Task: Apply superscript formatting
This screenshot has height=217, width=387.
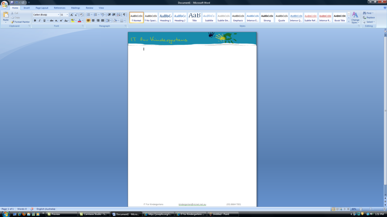Action: 61,21
